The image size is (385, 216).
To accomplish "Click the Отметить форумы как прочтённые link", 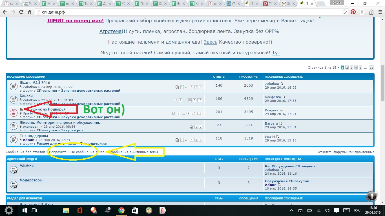I will (x=346, y=152).
